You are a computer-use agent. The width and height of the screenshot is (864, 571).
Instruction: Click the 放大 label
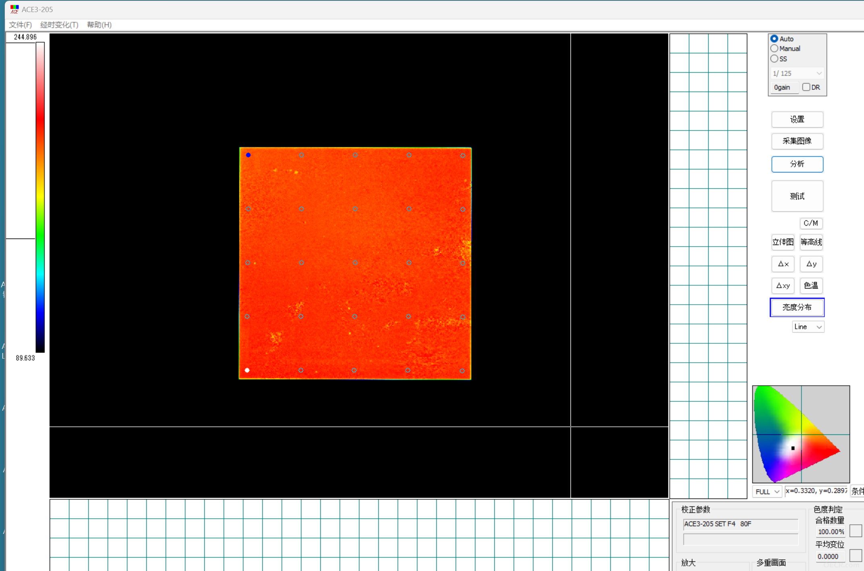point(688,563)
